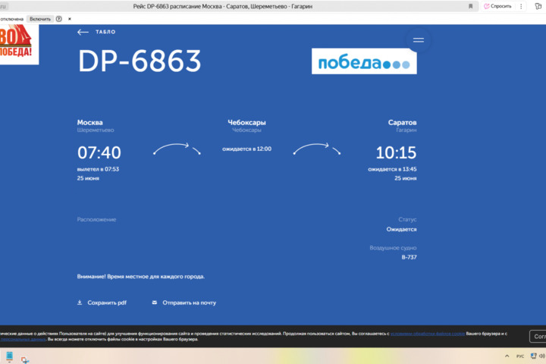This screenshot has width=546, height=364.
Task: Open volume icon in system tray
Action: click(542, 356)
